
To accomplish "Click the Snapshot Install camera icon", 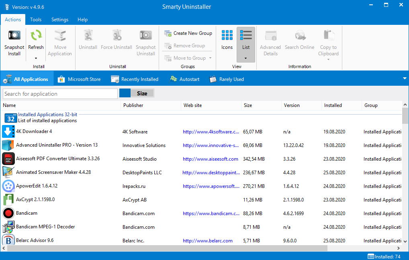I will (14, 35).
